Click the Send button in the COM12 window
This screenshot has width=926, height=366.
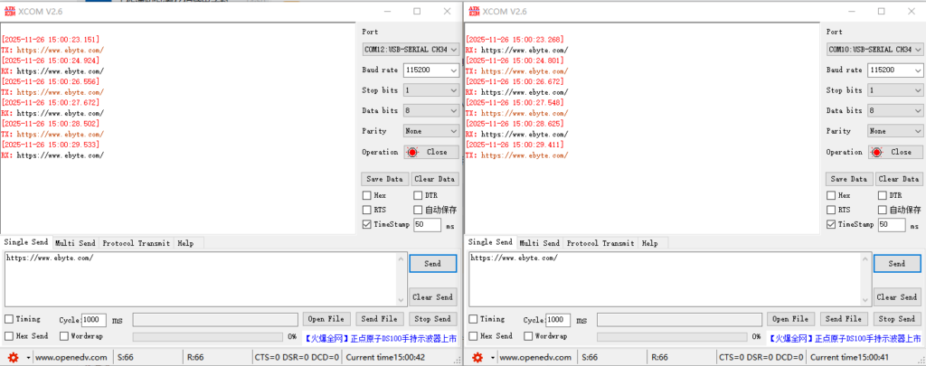[x=432, y=263]
